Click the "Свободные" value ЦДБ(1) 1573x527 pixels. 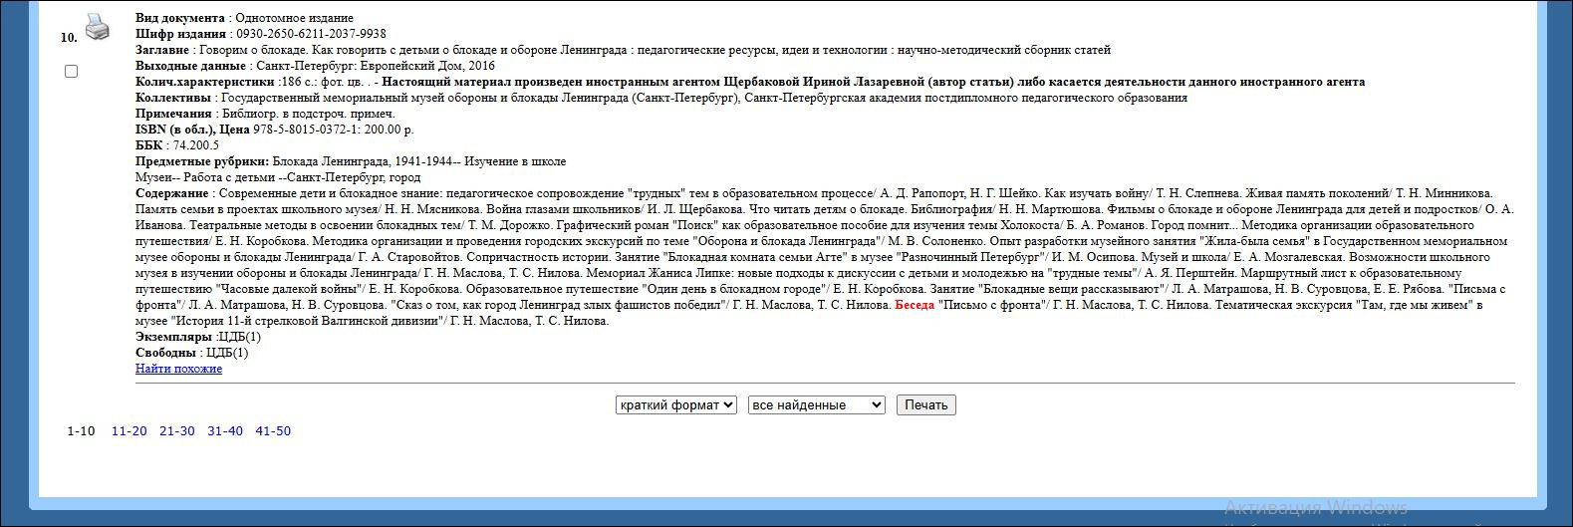(x=227, y=353)
